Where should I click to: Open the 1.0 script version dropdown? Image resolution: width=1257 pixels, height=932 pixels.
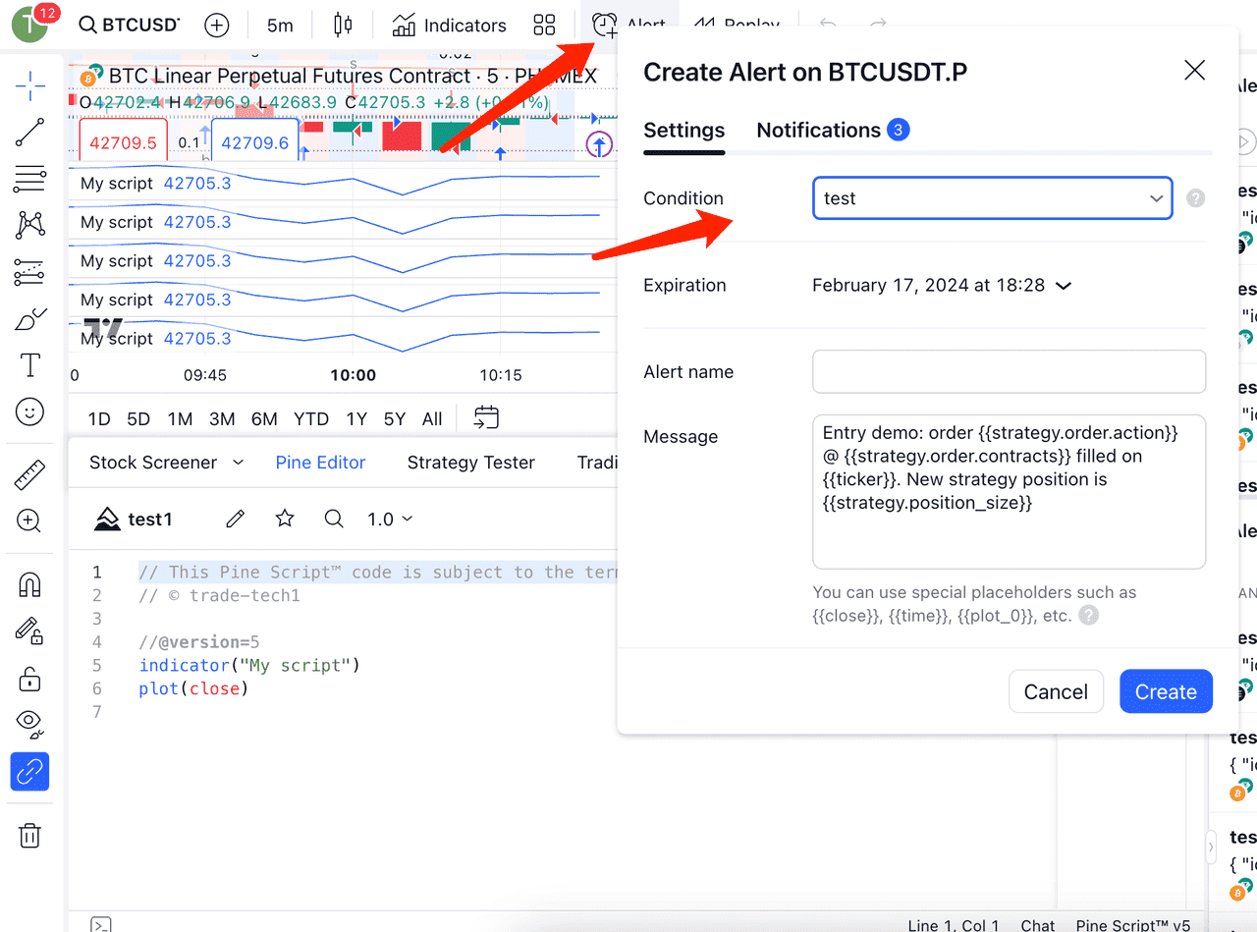390,519
